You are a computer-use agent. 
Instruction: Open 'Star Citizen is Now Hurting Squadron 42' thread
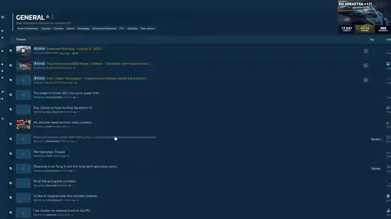(63, 108)
